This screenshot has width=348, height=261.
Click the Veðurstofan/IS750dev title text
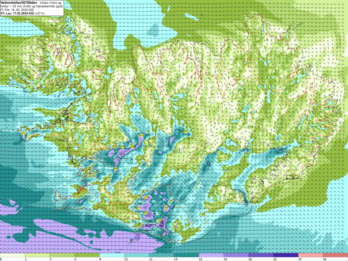coord(19,2)
